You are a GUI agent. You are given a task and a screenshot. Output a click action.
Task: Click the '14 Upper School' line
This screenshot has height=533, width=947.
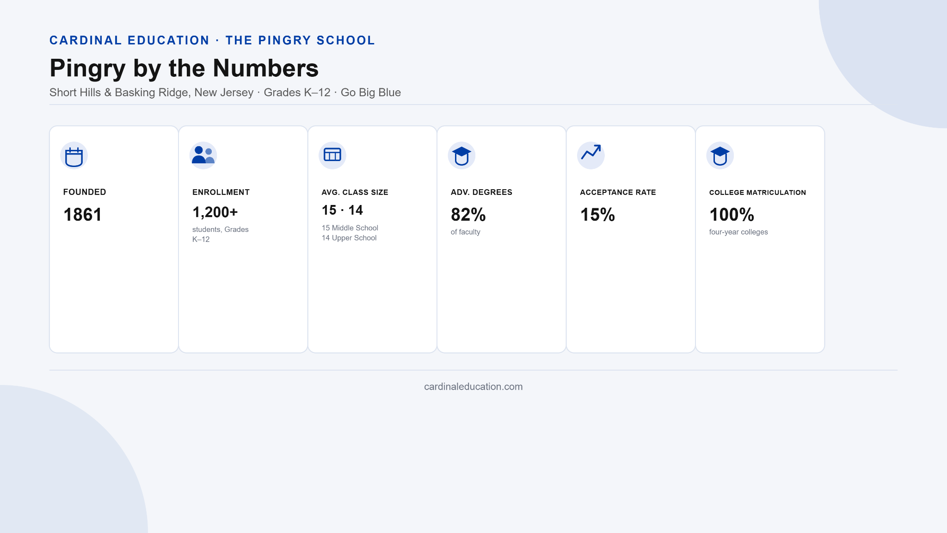pyautogui.click(x=349, y=238)
